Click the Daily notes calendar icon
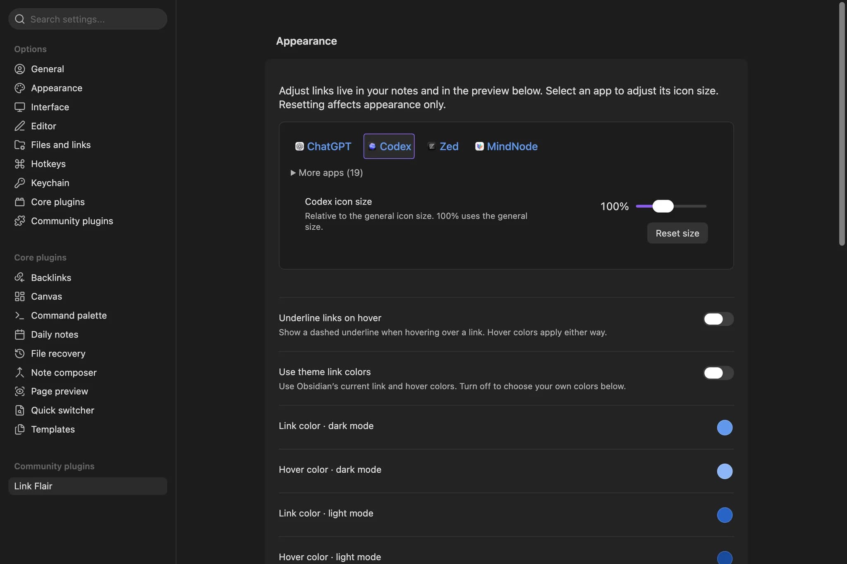Image resolution: width=847 pixels, height=564 pixels. click(19, 335)
